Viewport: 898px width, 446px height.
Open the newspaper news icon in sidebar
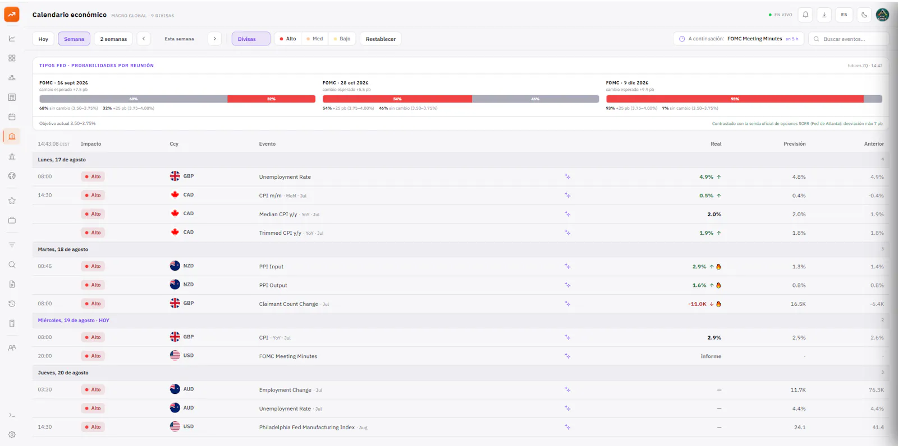[12, 97]
